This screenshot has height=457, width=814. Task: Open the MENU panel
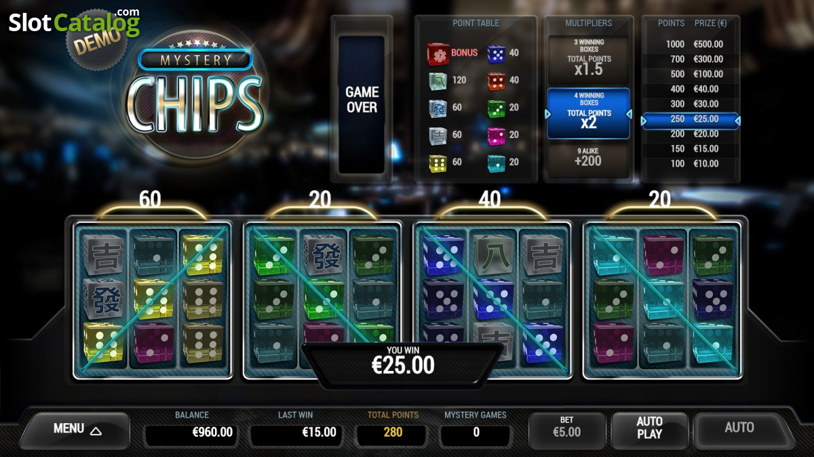pyautogui.click(x=76, y=429)
